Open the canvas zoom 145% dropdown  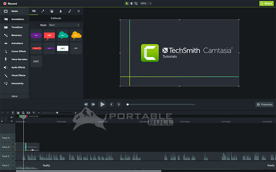146,3
